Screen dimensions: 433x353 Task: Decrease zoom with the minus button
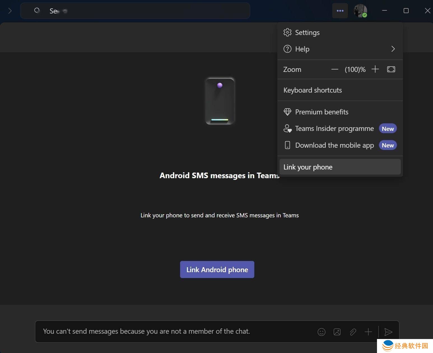click(x=335, y=69)
